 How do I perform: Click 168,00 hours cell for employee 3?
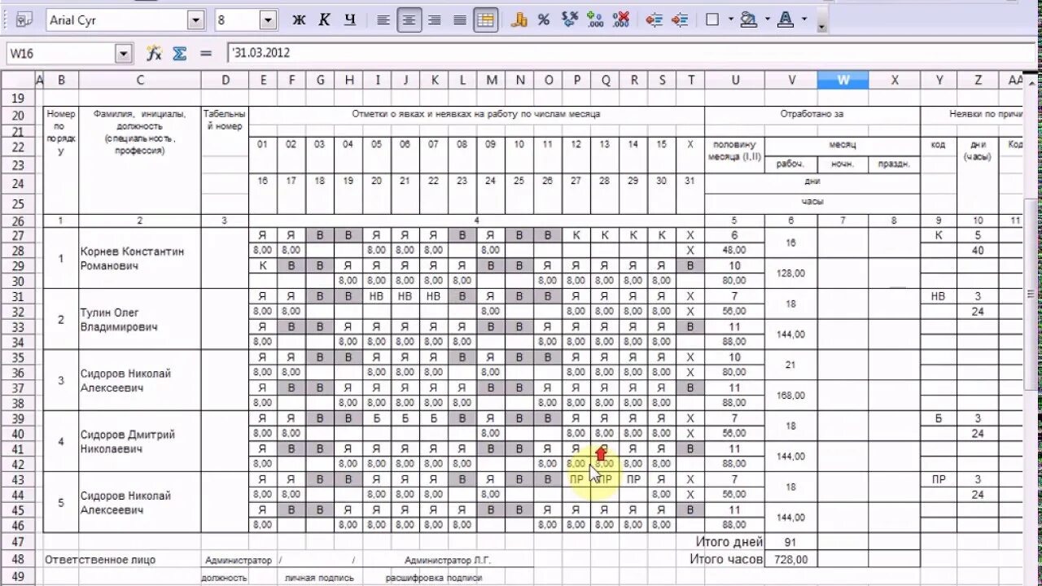[x=791, y=396]
